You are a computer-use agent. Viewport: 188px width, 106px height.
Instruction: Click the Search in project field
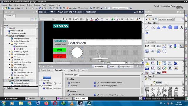tap(120, 8)
